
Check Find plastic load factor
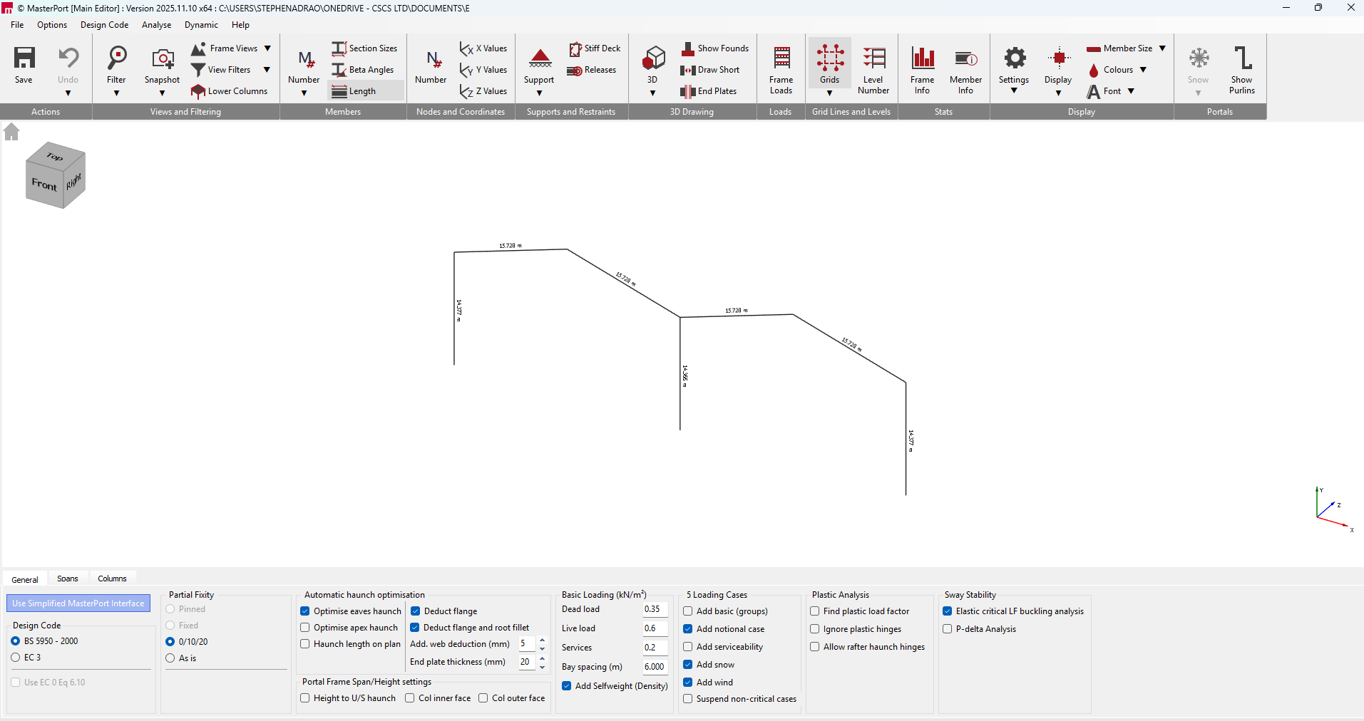click(x=815, y=611)
